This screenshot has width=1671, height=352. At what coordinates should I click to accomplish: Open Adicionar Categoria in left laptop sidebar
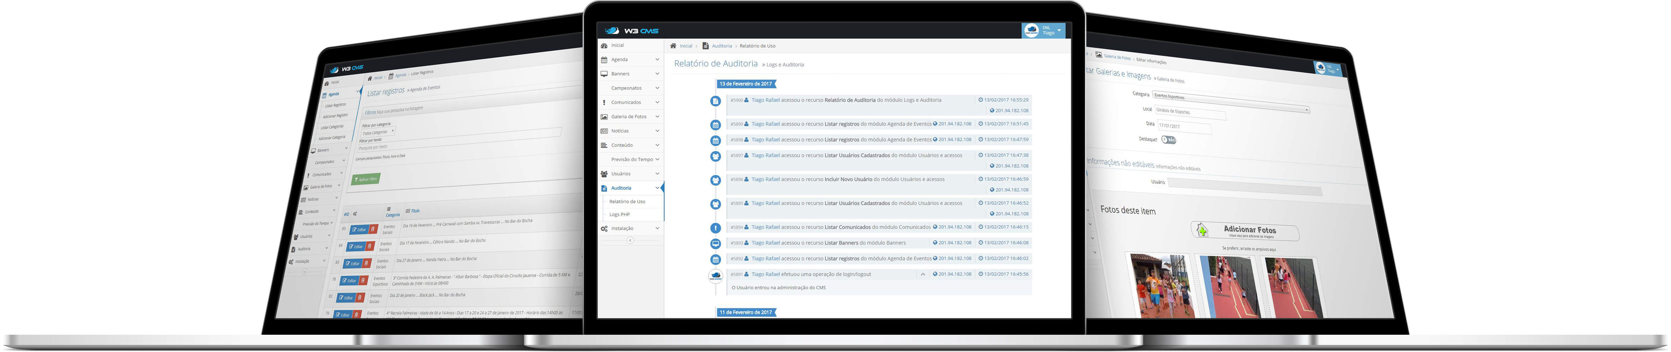(332, 138)
